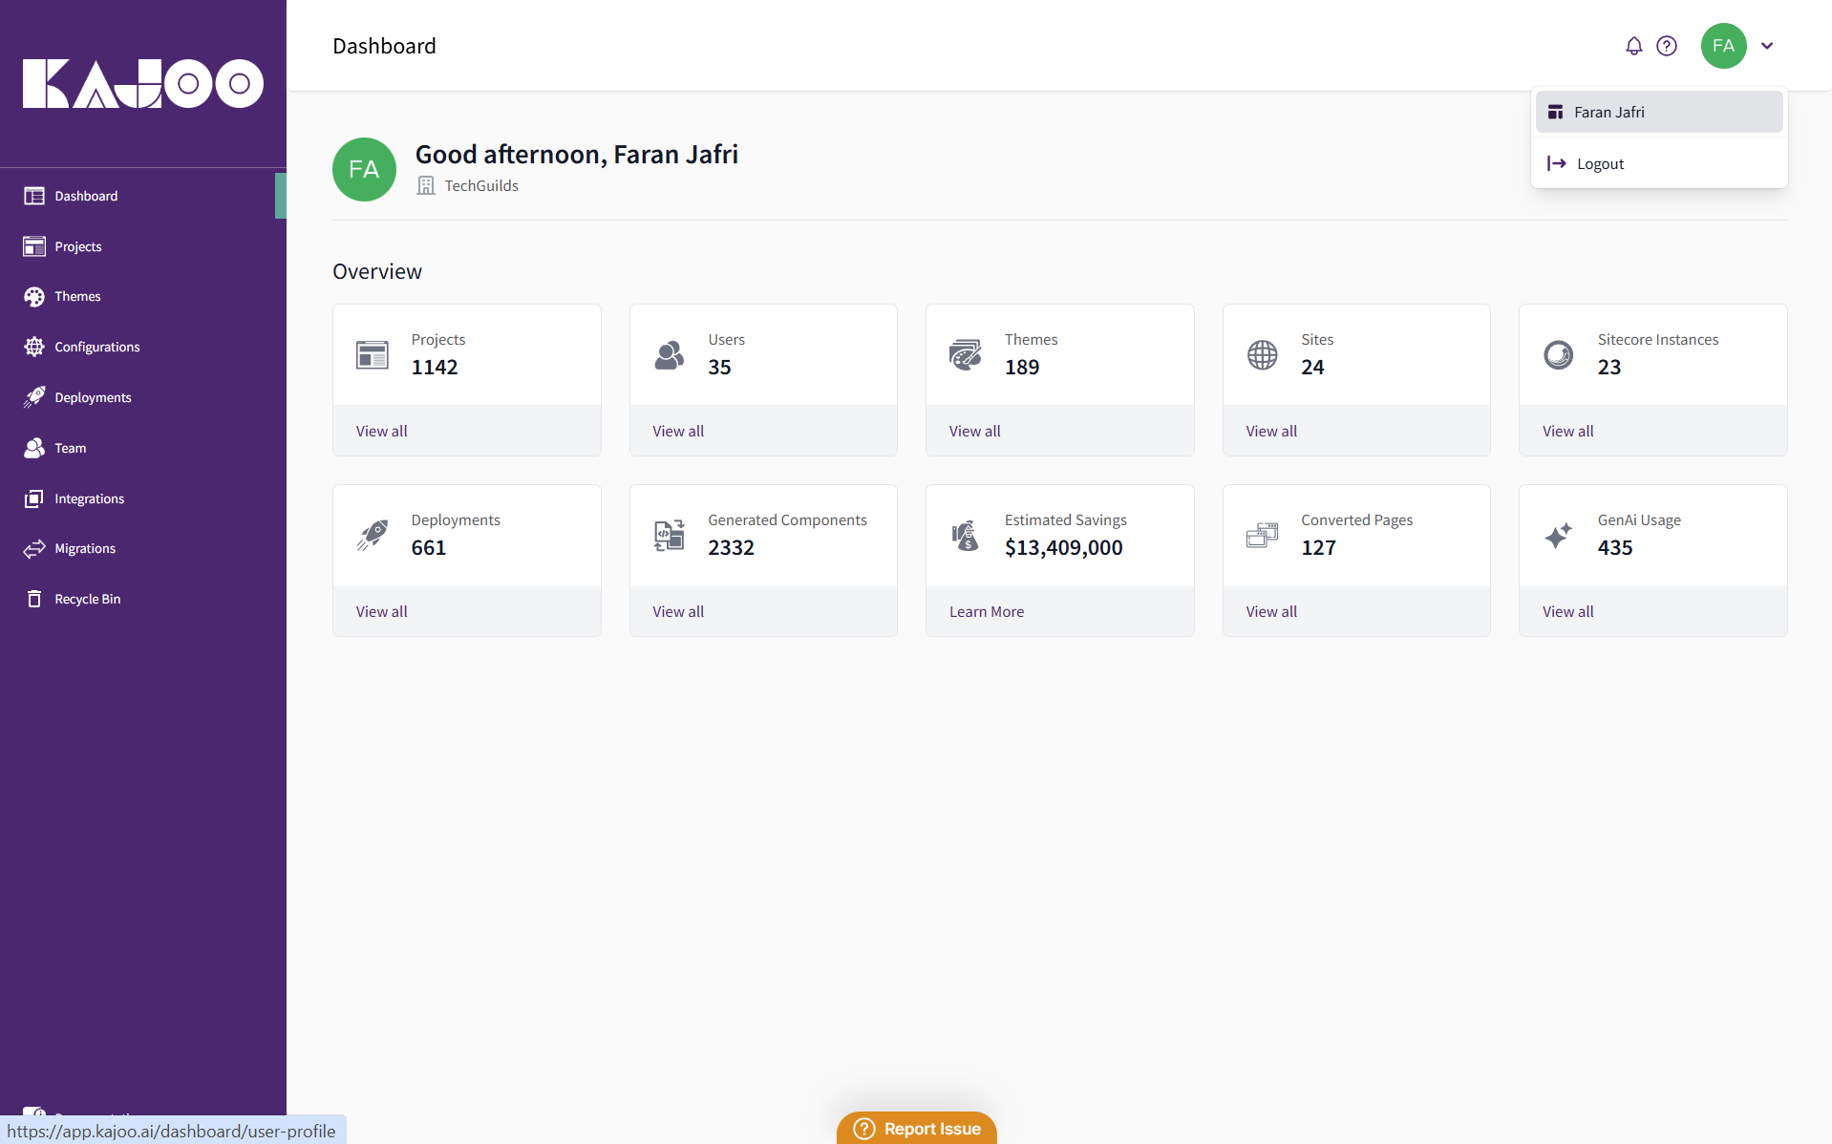1832x1144 pixels.
Task: Click the Kajoo logo
Action: pyautogui.click(x=143, y=83)
